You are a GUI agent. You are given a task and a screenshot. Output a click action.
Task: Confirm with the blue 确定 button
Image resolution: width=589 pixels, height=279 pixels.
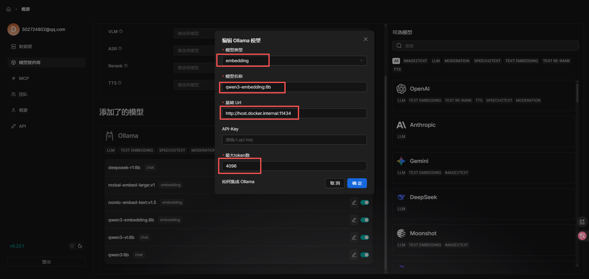(357, 183)
